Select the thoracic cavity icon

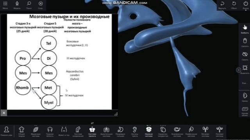(50, 129)
